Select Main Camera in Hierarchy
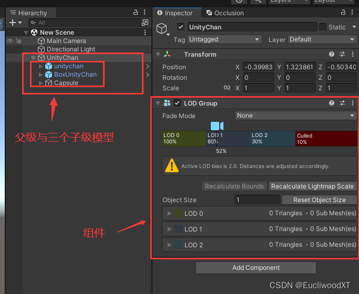The width and height of the screenshot is (359, 294). click(x=66, y=41)
